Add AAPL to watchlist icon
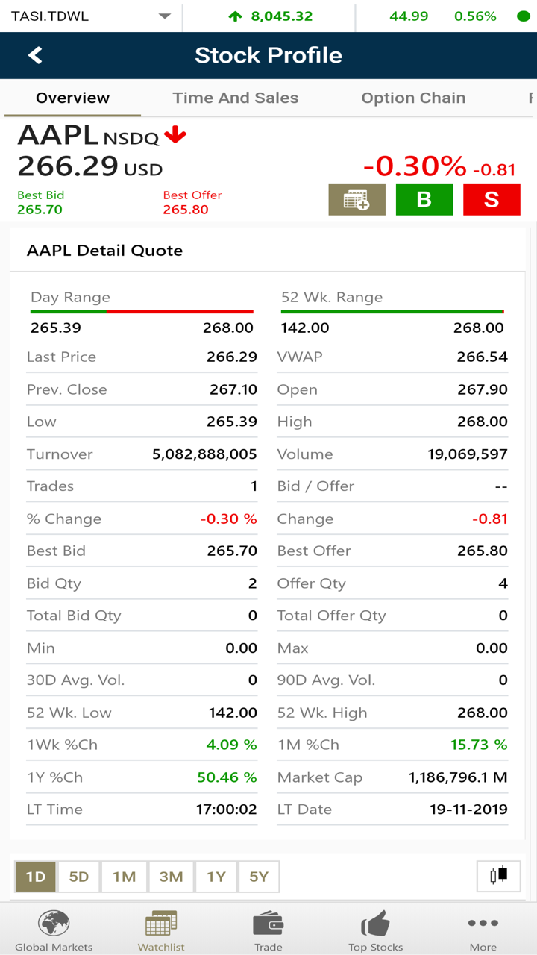 (x=357, y=199)
